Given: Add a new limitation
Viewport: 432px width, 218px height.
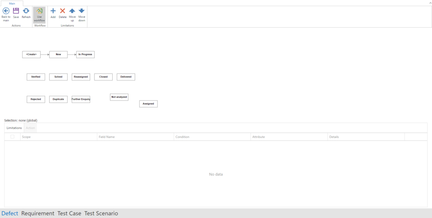Looking at the screenshot, I should [x=53, y=11].
